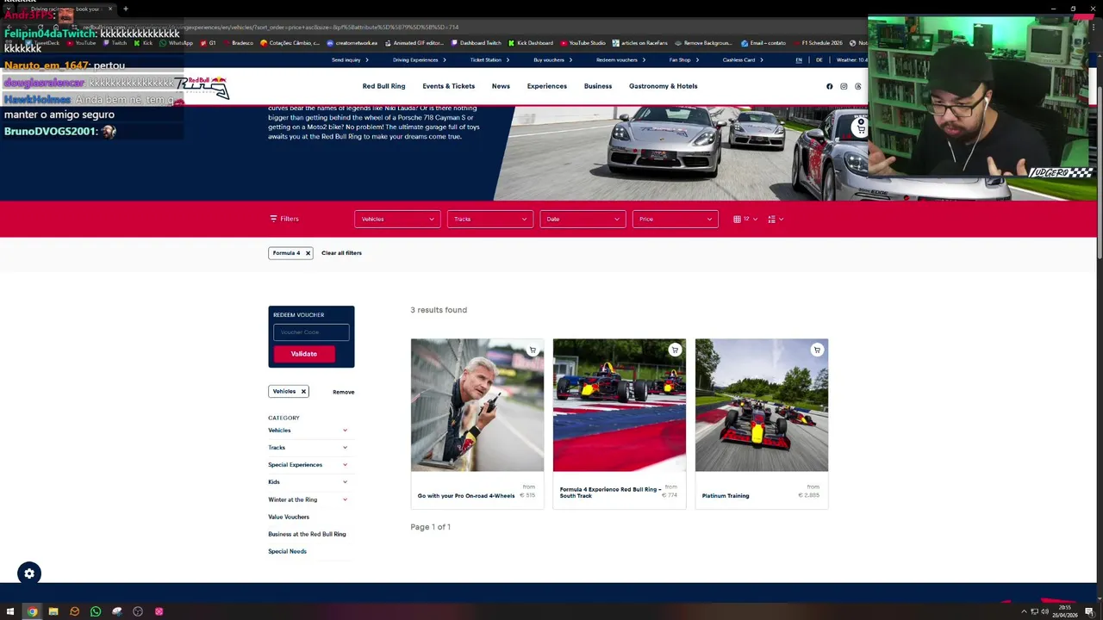Open the Go with your Pro thumbnail
Image resolution: width=1103 pixels, height=620 pixels.
pos(477,405)
